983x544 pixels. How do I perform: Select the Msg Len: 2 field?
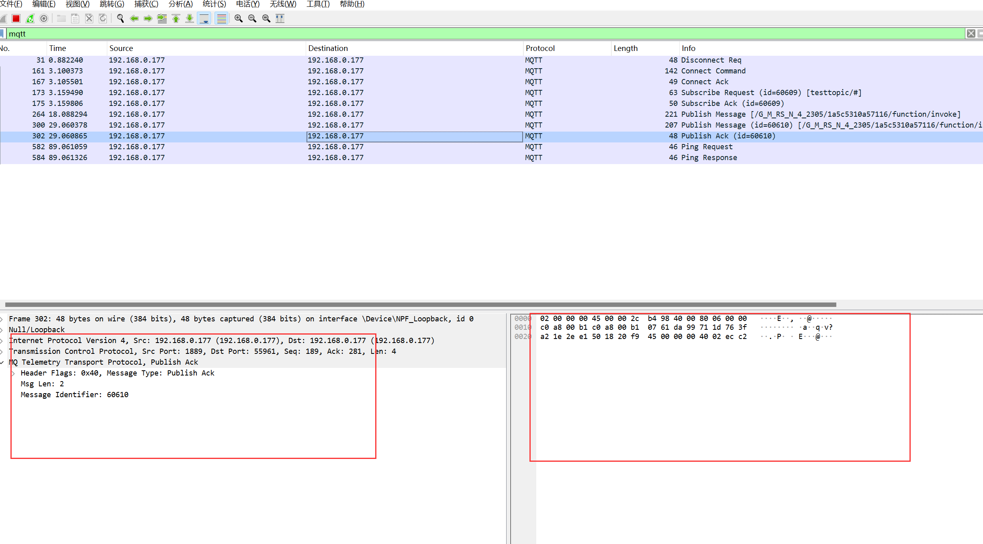point(42,384)
